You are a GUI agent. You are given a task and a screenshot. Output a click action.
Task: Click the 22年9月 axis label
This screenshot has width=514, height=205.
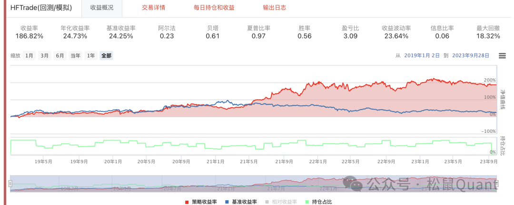(386, 161)
